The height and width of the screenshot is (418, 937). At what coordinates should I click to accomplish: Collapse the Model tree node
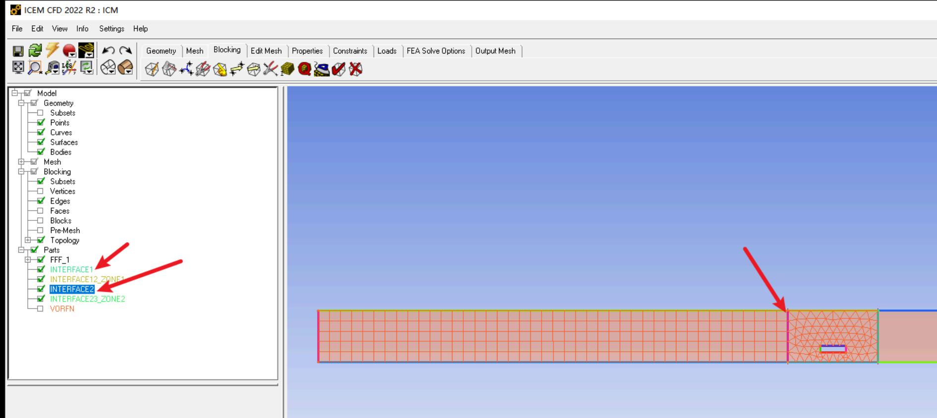coord(15,93)
